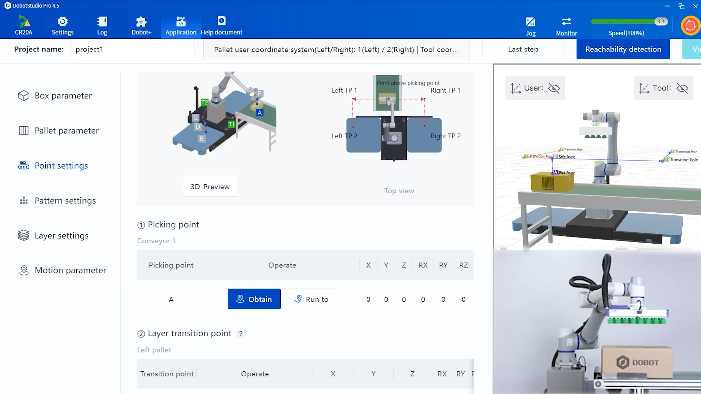Select the Application tab in top toolbar

click(181, 26)
